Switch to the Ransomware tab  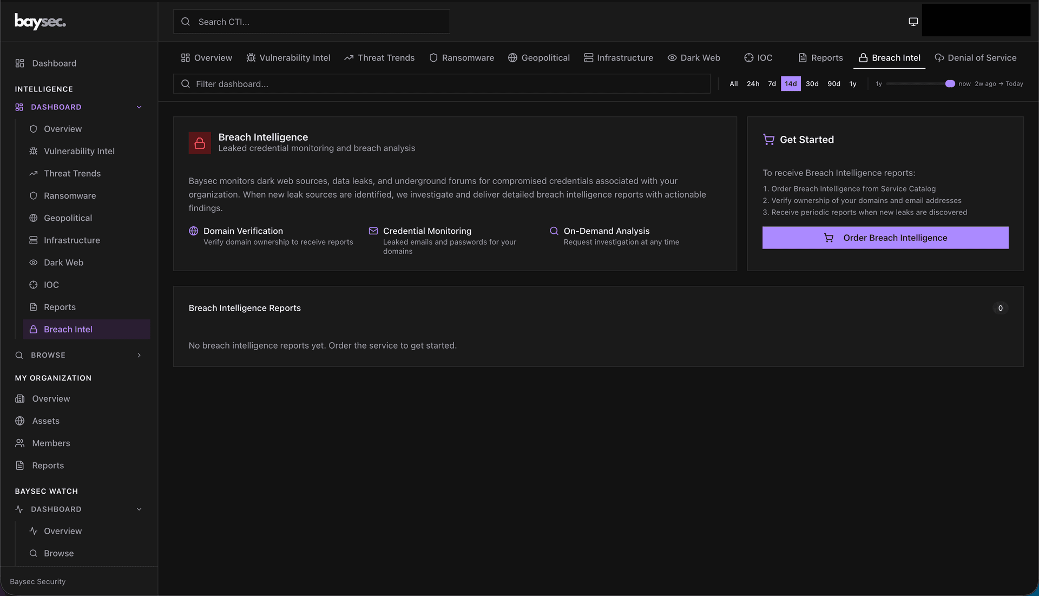click(461, 58)
